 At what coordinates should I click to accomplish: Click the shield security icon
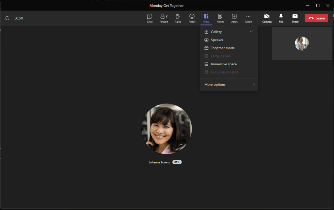(x=8, y=18)
